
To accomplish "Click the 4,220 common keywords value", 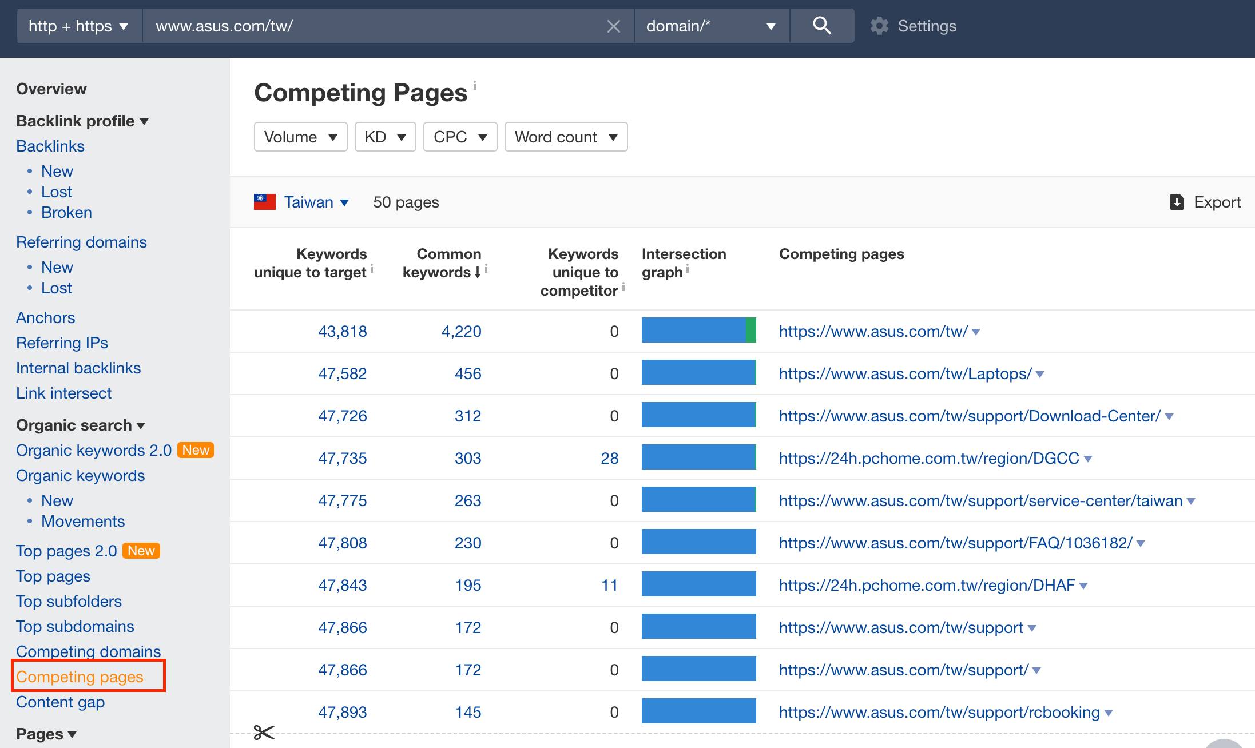I will click(461, 331).
